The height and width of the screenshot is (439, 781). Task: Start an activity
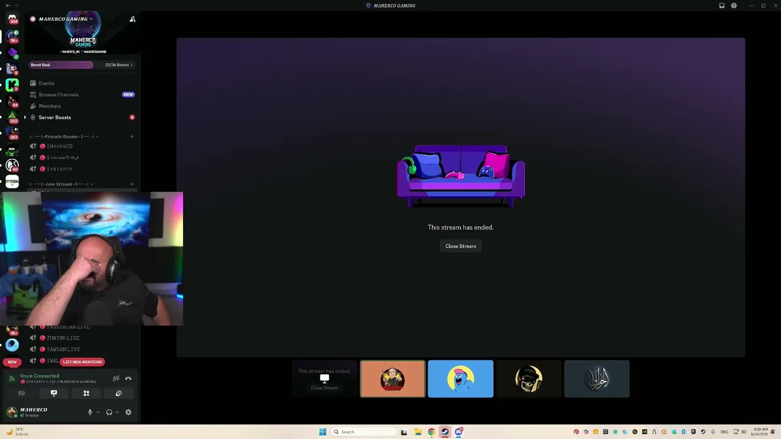[86, 393]
